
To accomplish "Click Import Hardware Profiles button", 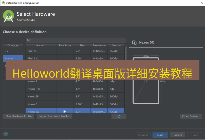I will (x=54, y=116).
